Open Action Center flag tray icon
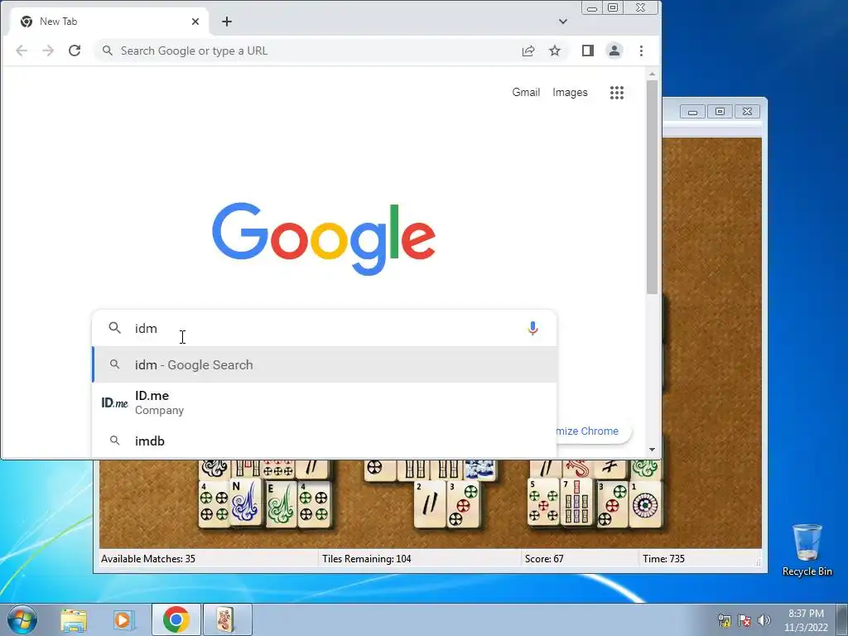 [744, 620]
